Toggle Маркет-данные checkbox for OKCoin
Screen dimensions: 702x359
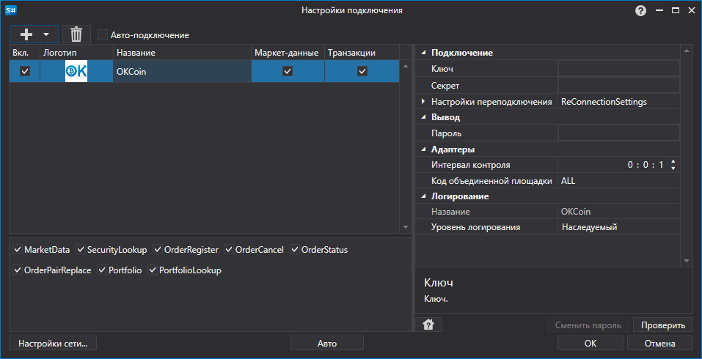(288, 71)
